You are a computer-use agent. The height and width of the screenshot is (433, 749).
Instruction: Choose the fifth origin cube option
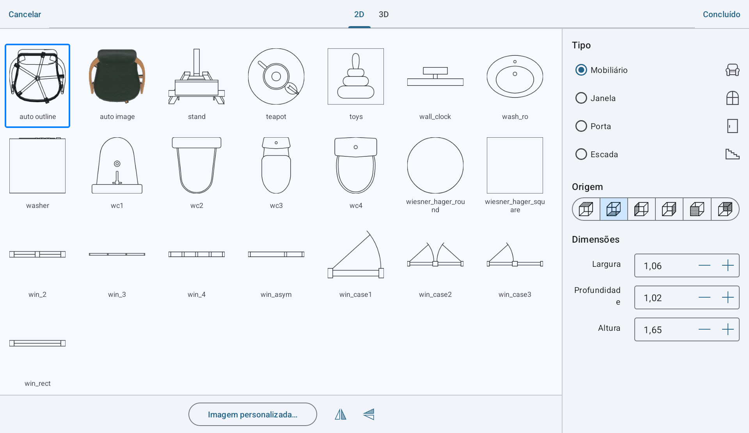(x=697, y=209)
